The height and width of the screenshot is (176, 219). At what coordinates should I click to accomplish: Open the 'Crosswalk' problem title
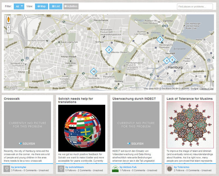coord(12,99)
